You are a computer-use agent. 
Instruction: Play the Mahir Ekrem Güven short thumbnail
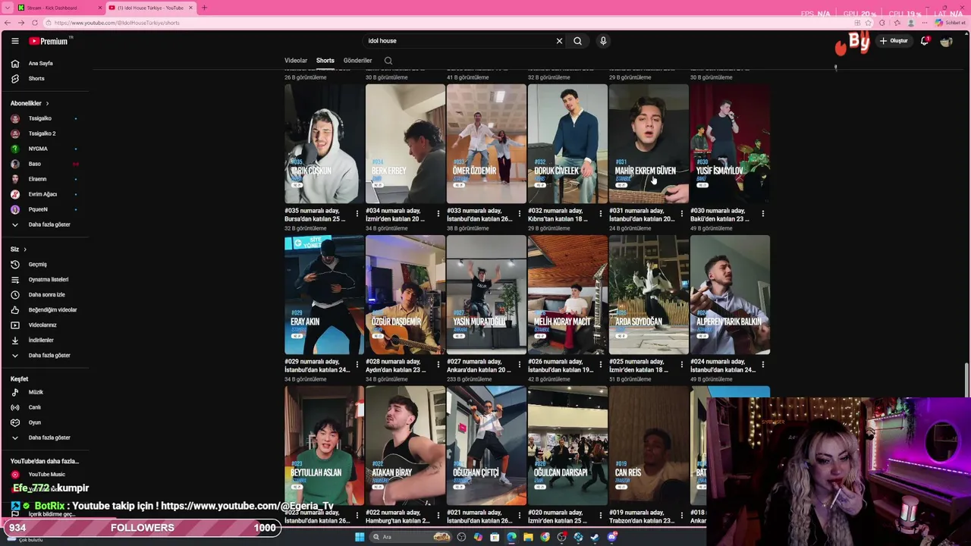tap(649, 144)
